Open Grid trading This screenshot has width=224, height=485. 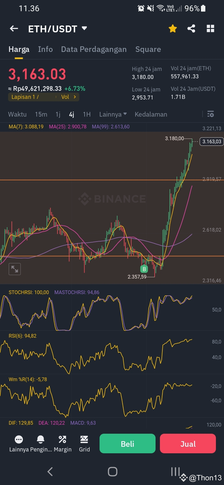[x=84, y=444]
